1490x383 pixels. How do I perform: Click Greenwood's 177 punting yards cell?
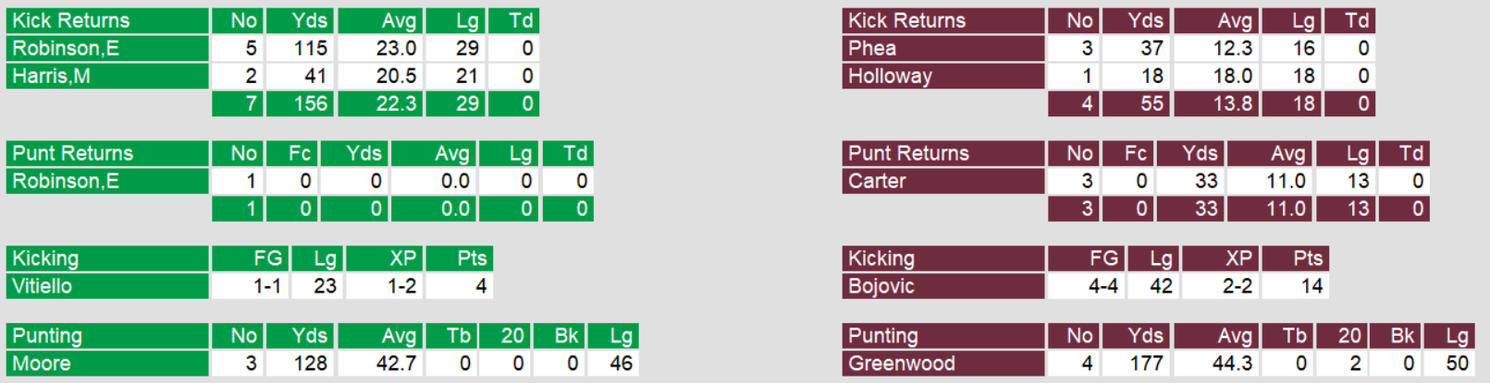click(1146, 364)
